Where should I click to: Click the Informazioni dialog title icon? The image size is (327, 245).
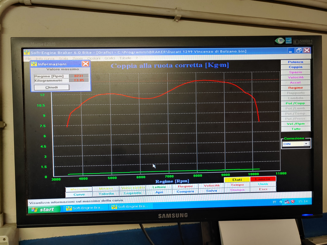click(34, 64)
